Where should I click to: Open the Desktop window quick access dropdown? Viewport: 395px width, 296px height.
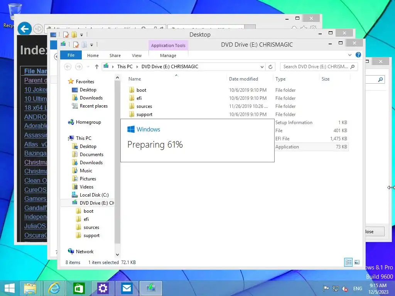[82, 35]
